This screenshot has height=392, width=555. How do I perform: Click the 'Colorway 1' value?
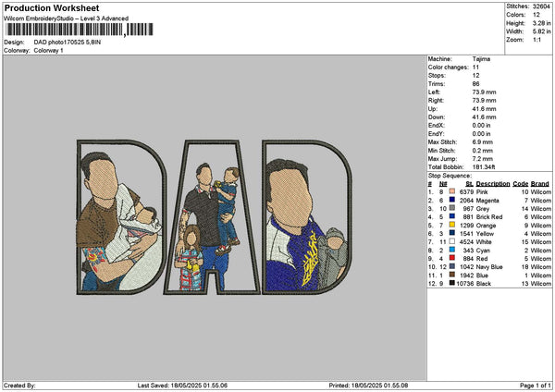point(48,51)
